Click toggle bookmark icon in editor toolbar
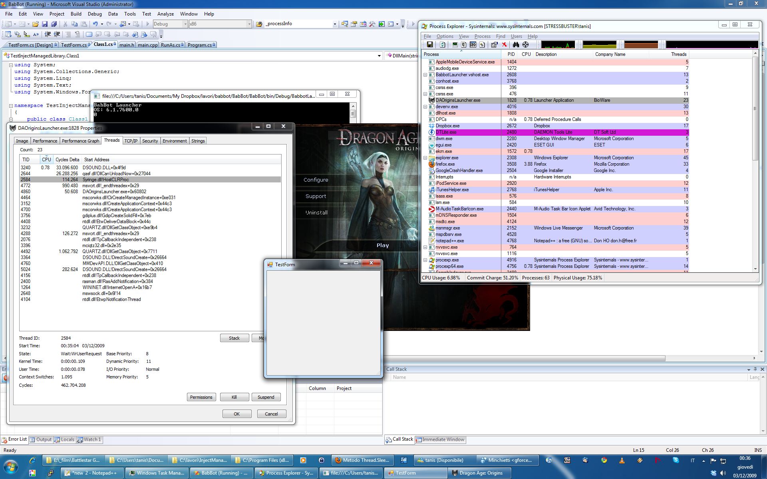The image size is (767, 479). click(x=89, y=34)
